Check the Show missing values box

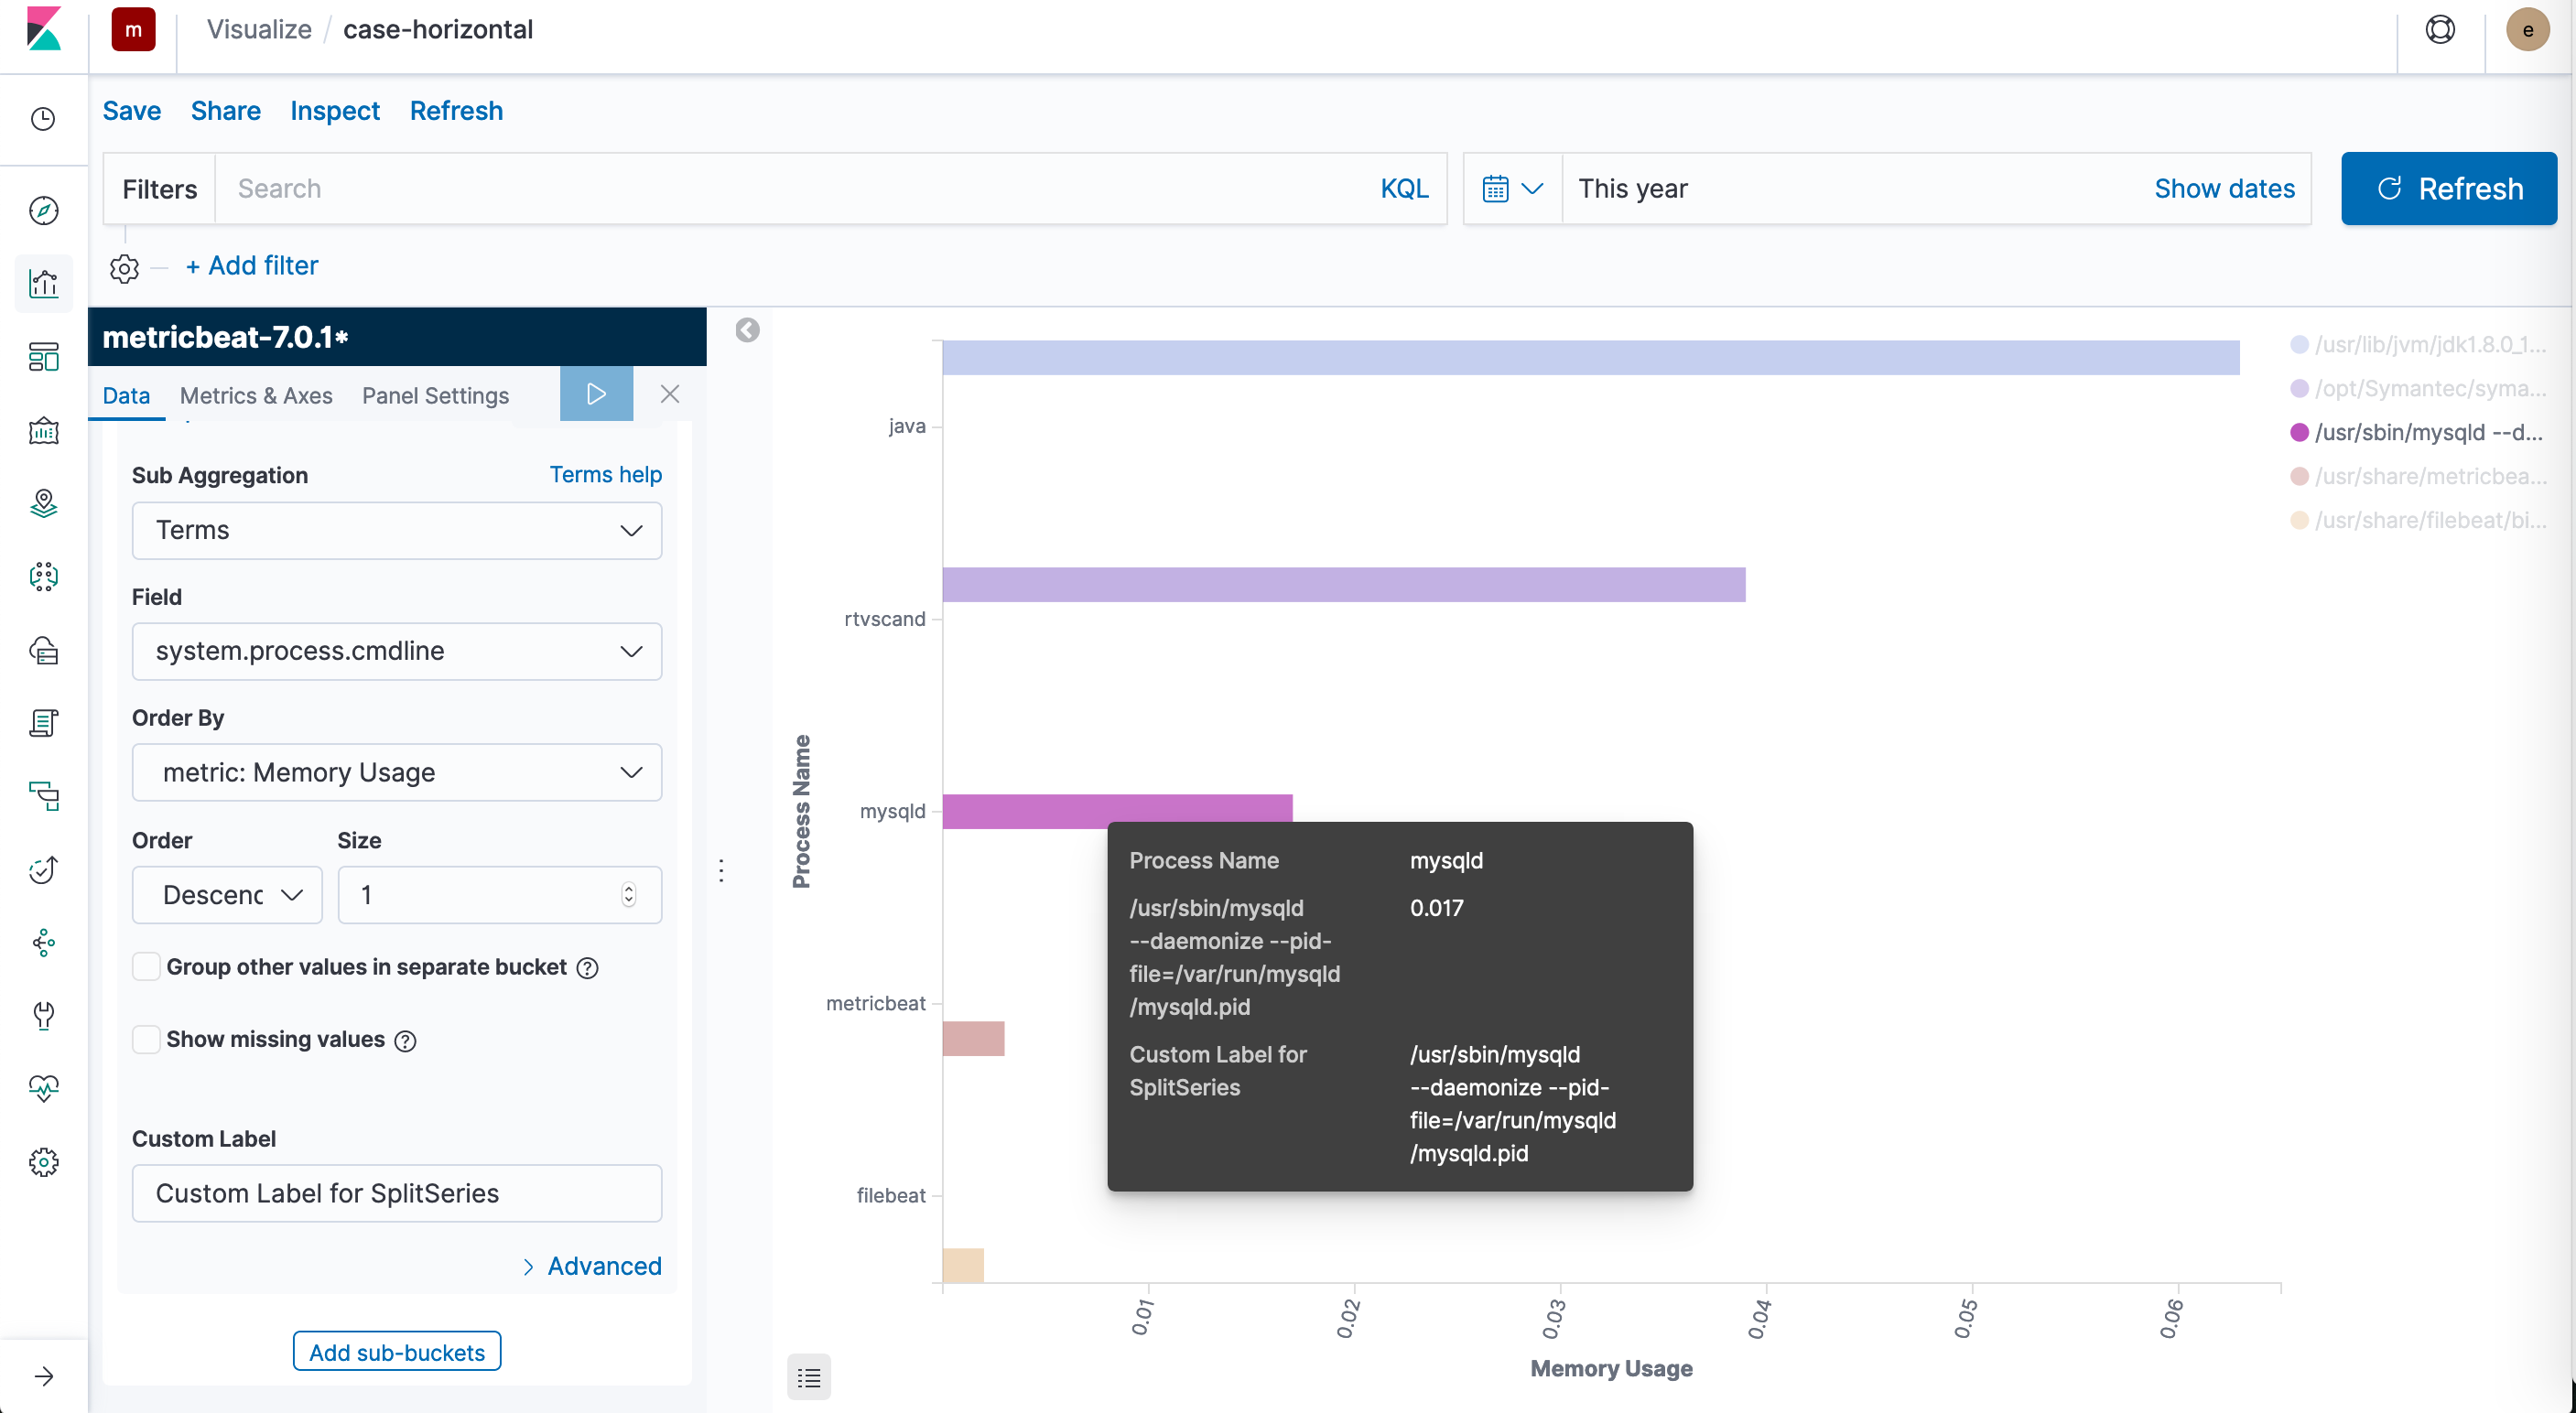(x=147, y=1040)
